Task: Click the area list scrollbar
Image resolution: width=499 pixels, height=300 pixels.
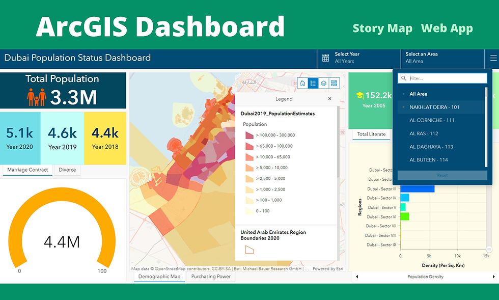Action: [486, 127]
